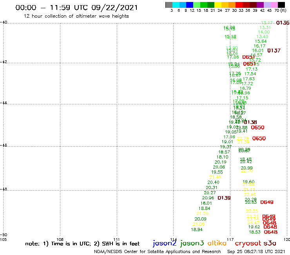Viewport: 290px width, 255px height.
Task: Click the NOAA/NESDIS Center credit line
Action: click(158, 251)
